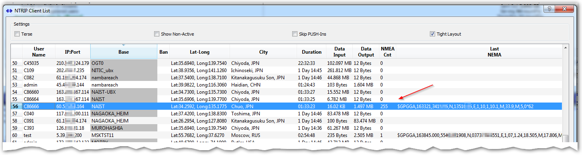Click base OGT0 cell
This screenshot has height=155, width=582.
[x=124, y=63]
